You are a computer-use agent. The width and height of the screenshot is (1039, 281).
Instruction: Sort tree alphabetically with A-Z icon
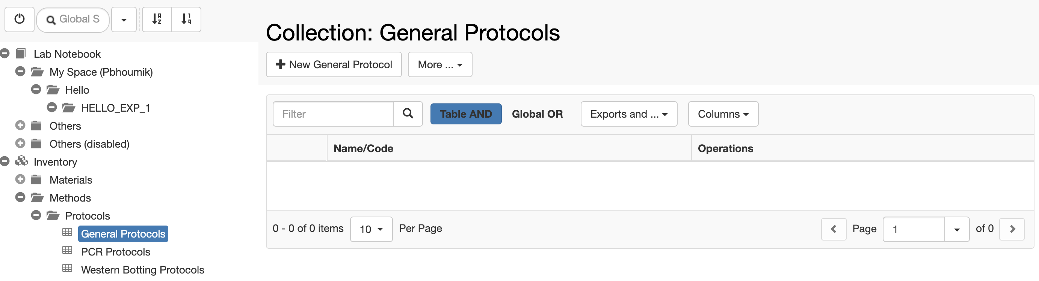tap(157, 19)
